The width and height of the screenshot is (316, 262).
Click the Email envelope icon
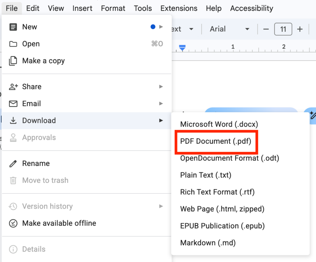coord(13,104)
